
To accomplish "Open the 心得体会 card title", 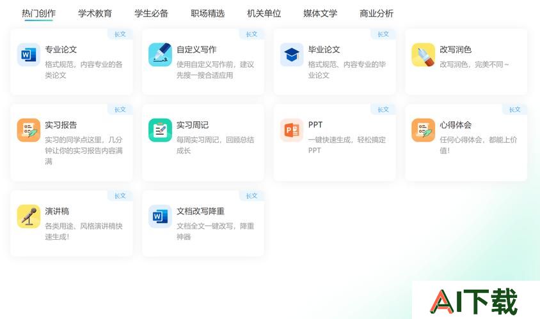I will tap(456, 125).
